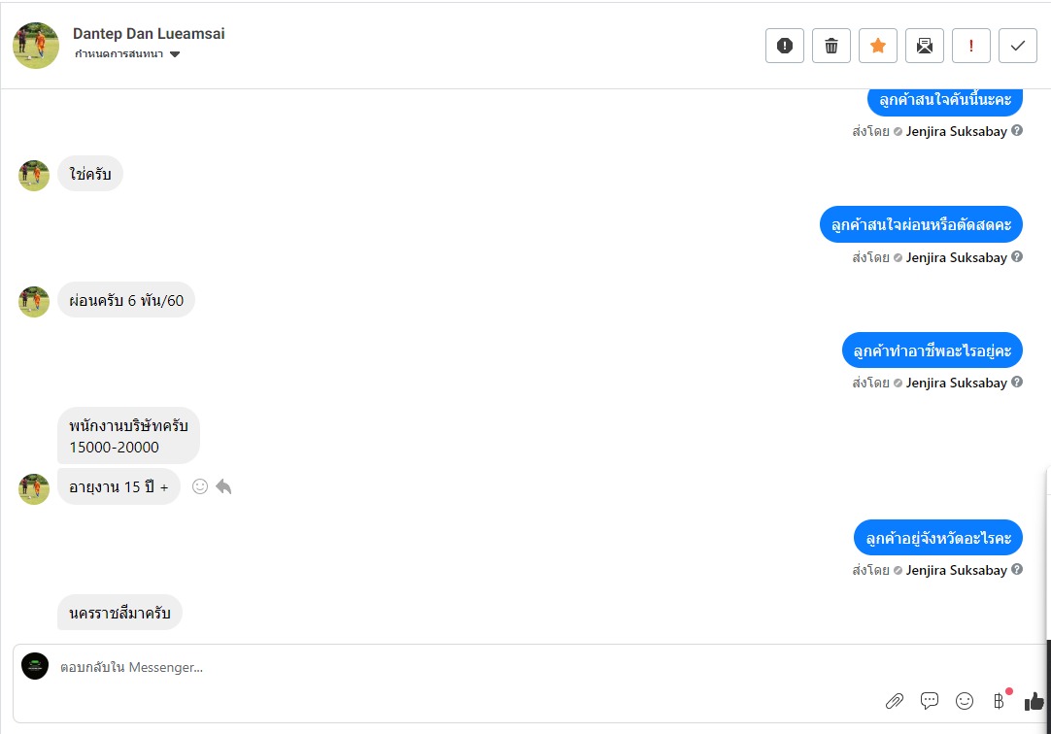Open the emoji picker in reply box

(x=964, y=701)
